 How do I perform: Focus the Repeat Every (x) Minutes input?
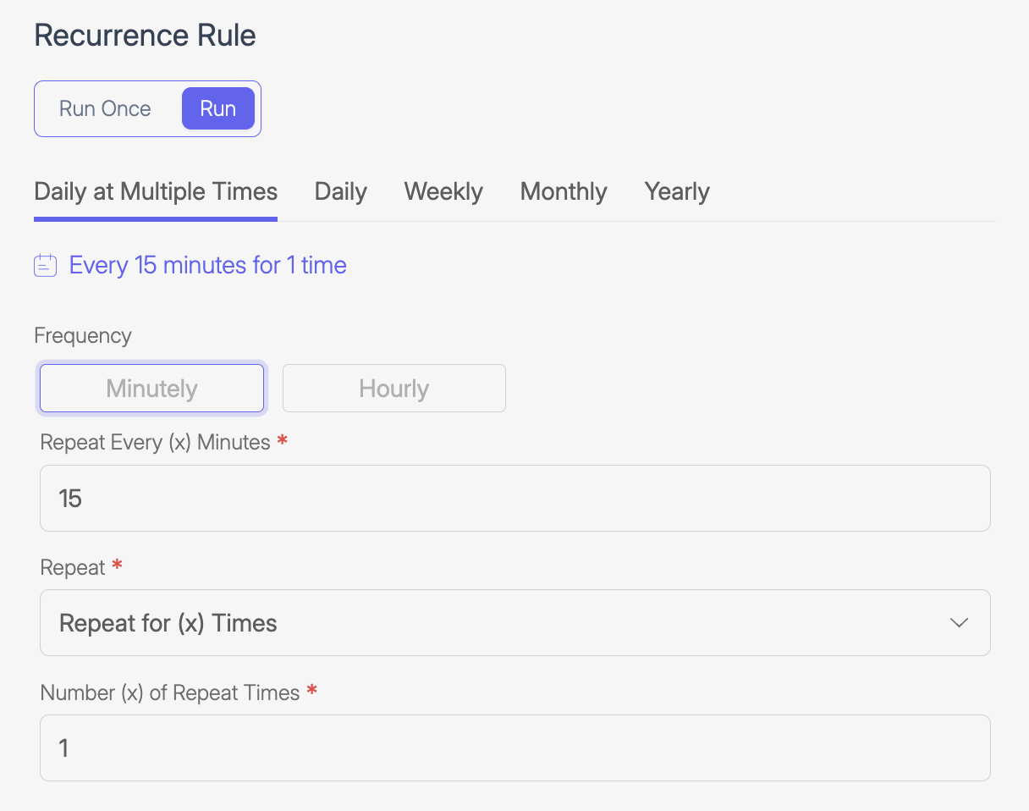pos(514,499)
